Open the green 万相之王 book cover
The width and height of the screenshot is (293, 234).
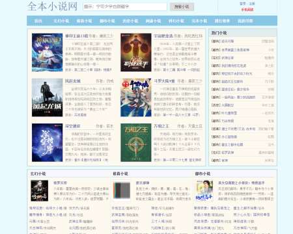pyautogui.click(x=136, y=142)
